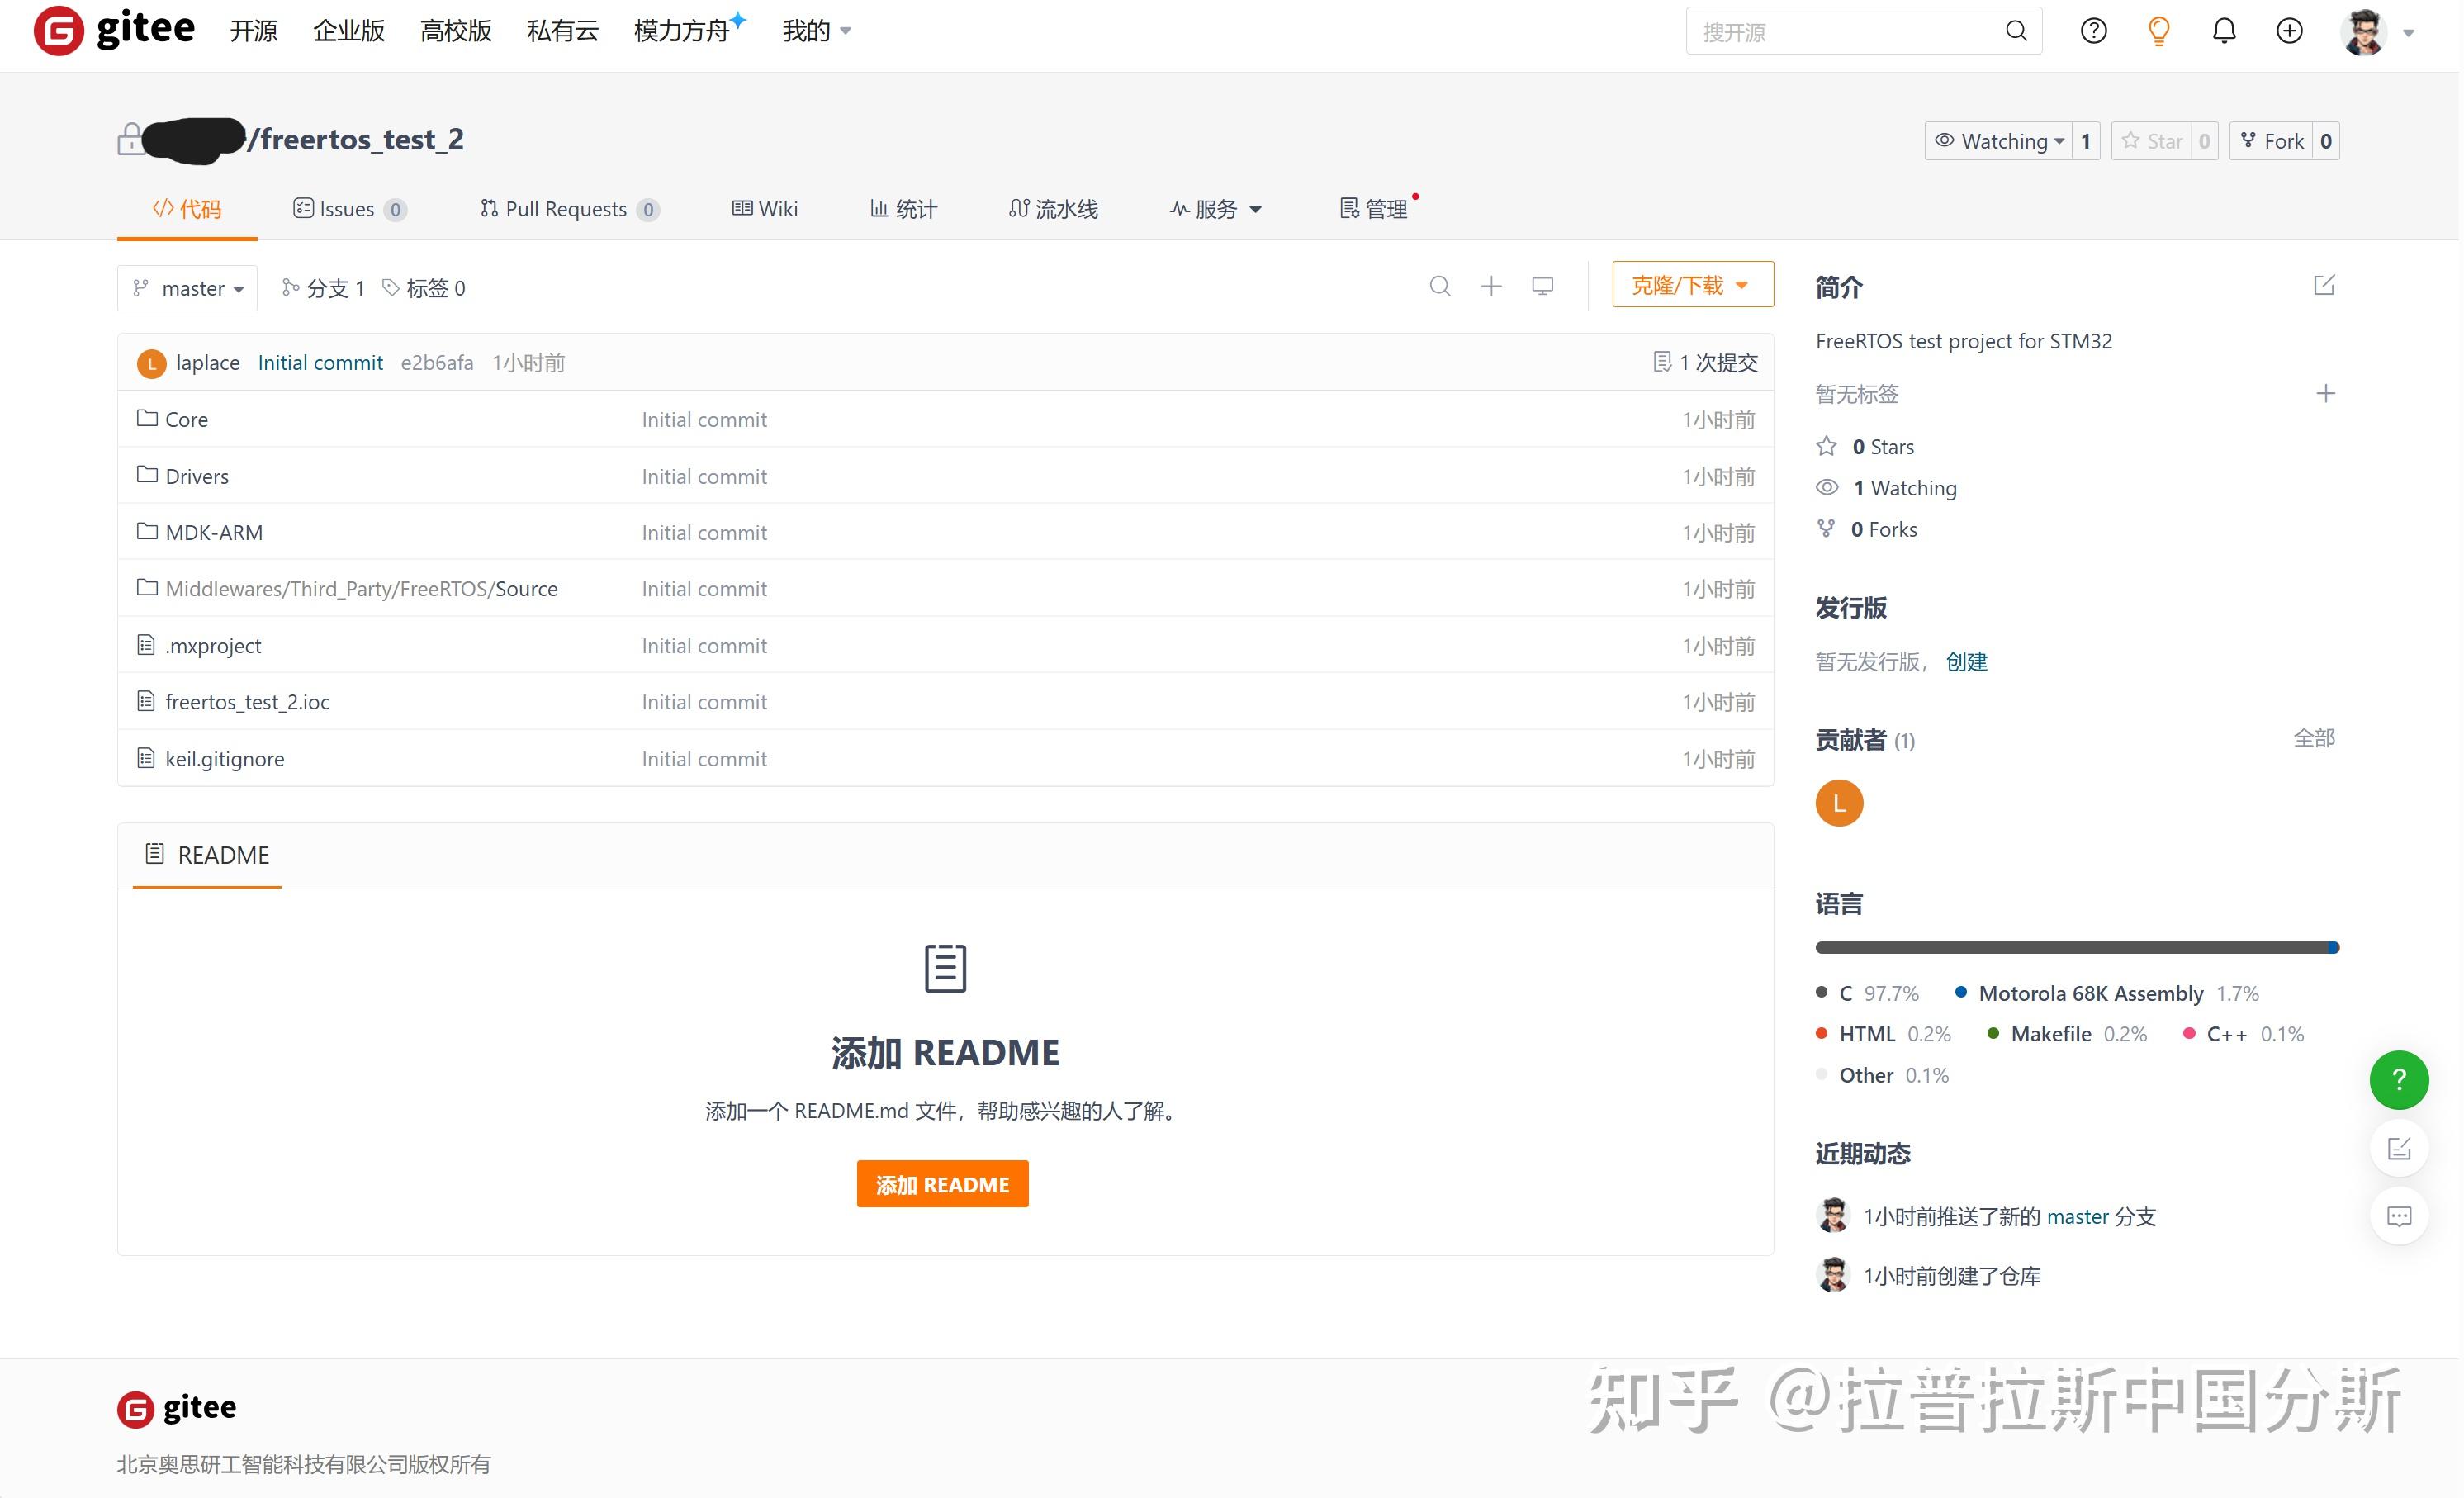The width and height of the screenshot is (2464, 1498).
Task: Click the 搜开源 search input field
Action: pos(1850,31)
